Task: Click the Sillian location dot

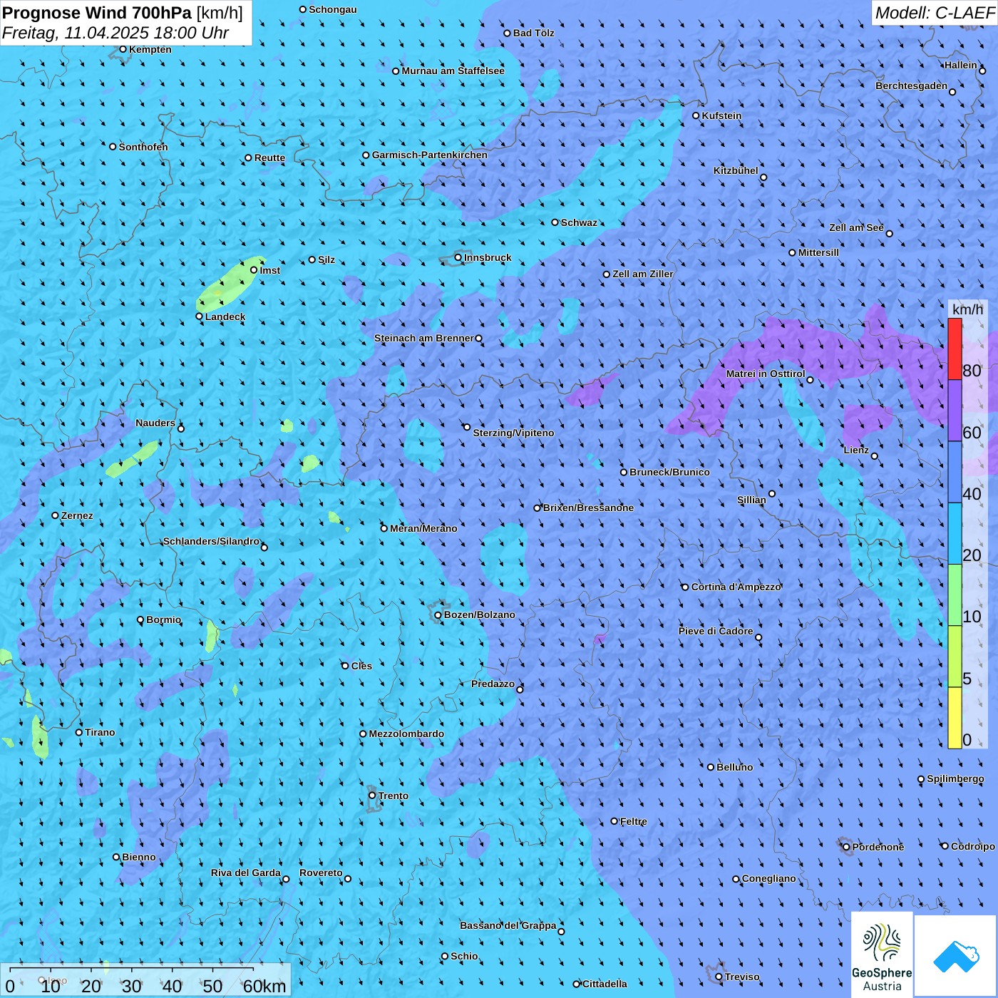Action: coord(772,493)
